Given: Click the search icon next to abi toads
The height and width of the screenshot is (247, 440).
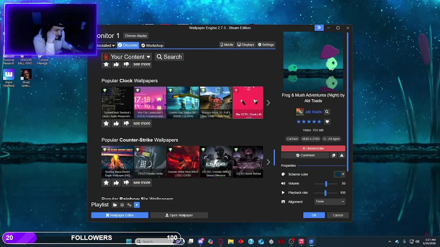Looking at the screenshot, I should tap(327, 112).
